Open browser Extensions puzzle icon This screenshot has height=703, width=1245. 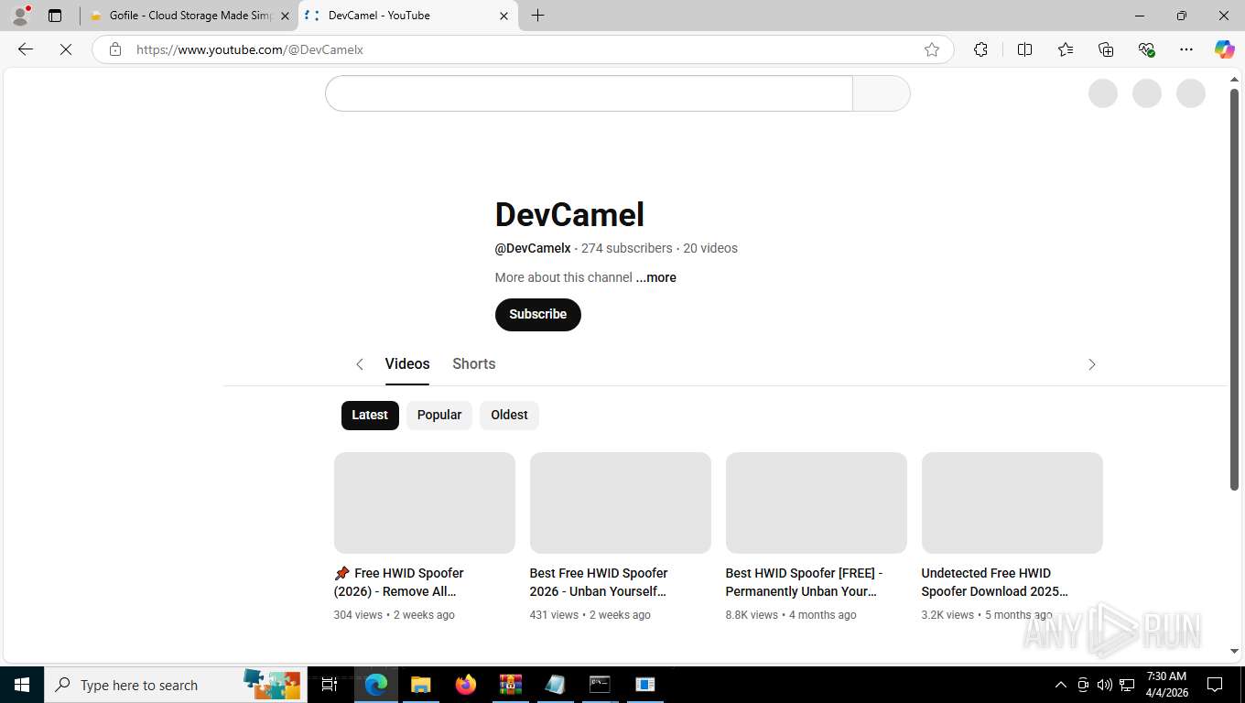click(x=980, y=49)
